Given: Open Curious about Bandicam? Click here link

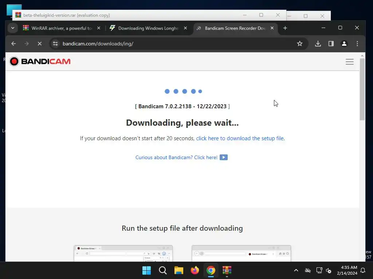Looking at the screenshot, I should coord(176,158).
